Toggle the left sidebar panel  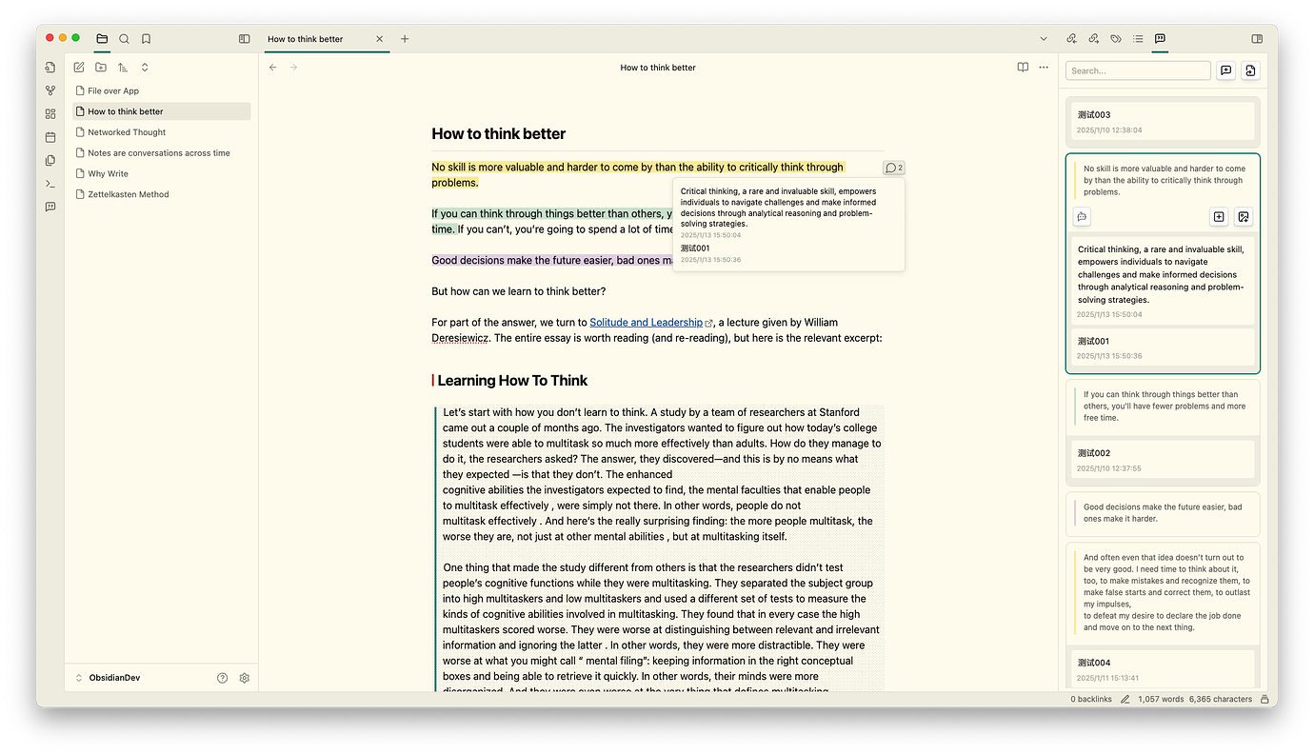[245, 39]
